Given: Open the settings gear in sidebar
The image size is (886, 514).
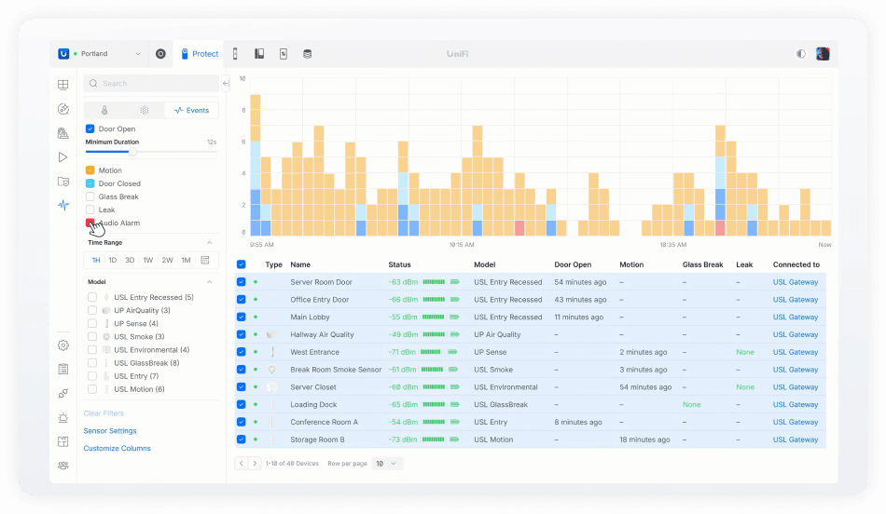Looking at the screenshot, I should [63, 345].
